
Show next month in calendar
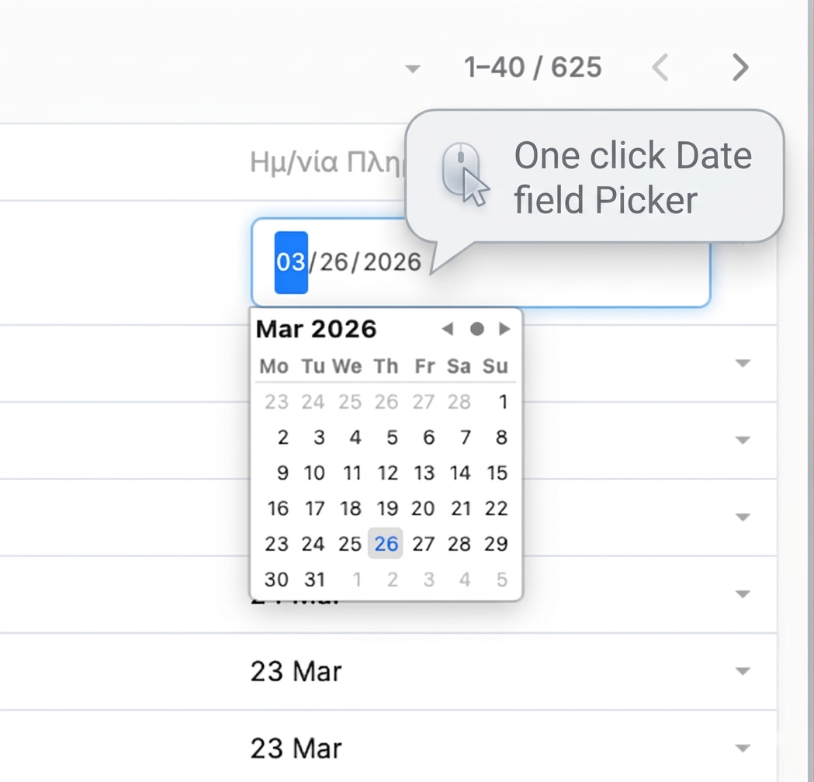click(x=504, y=329)
